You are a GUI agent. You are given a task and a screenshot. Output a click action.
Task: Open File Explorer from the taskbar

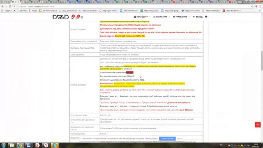tap(12, 145)
